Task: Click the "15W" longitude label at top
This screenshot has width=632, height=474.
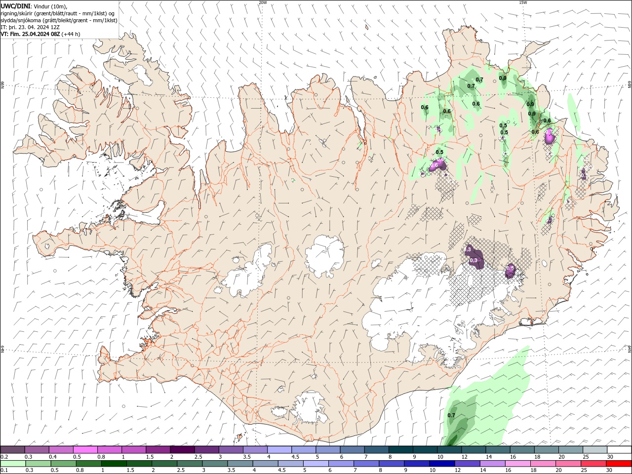Action: pos(523,2)
